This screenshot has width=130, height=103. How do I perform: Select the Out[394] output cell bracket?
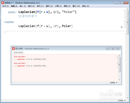click(124, 24)
